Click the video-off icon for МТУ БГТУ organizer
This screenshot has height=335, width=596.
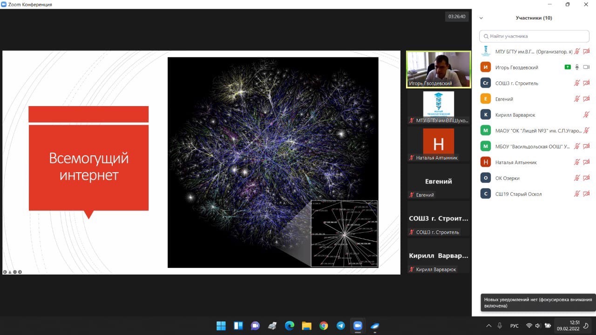click(x=586, y=51)
